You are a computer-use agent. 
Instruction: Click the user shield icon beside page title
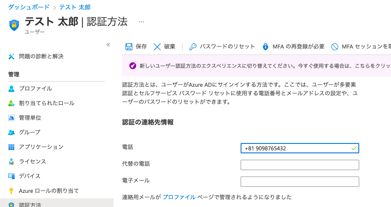tap(14, 24)
